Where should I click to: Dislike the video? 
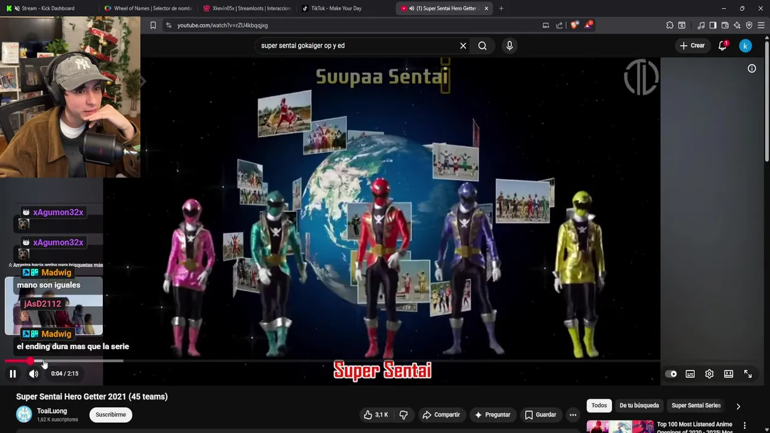[404, 415]
